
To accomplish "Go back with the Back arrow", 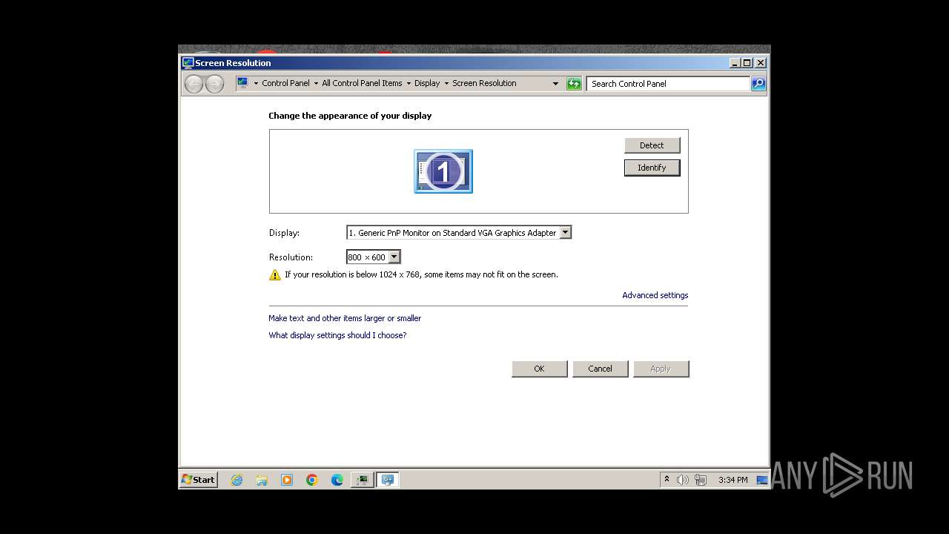I will 194,84.
